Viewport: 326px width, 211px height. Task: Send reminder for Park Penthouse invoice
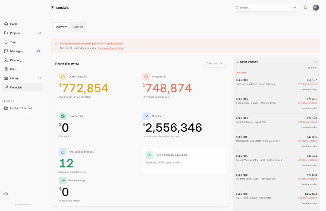coord(309,128)
